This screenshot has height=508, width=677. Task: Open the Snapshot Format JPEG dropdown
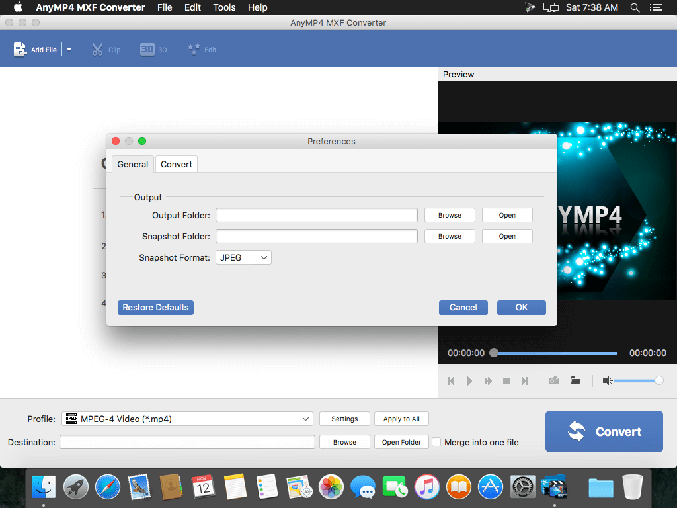pos(243,257)
